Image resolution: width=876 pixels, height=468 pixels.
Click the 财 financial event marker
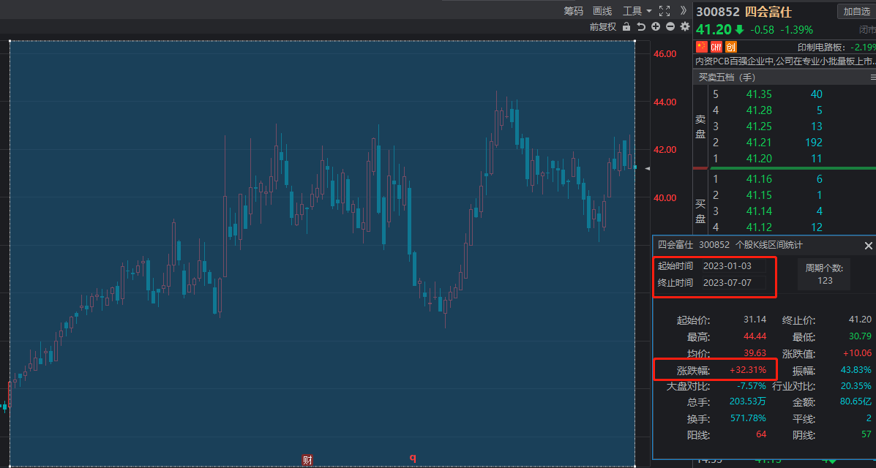coord(307,460)
